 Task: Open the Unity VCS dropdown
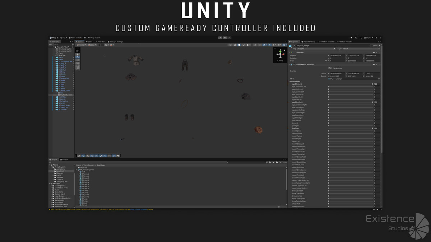[x=94, y=38]
